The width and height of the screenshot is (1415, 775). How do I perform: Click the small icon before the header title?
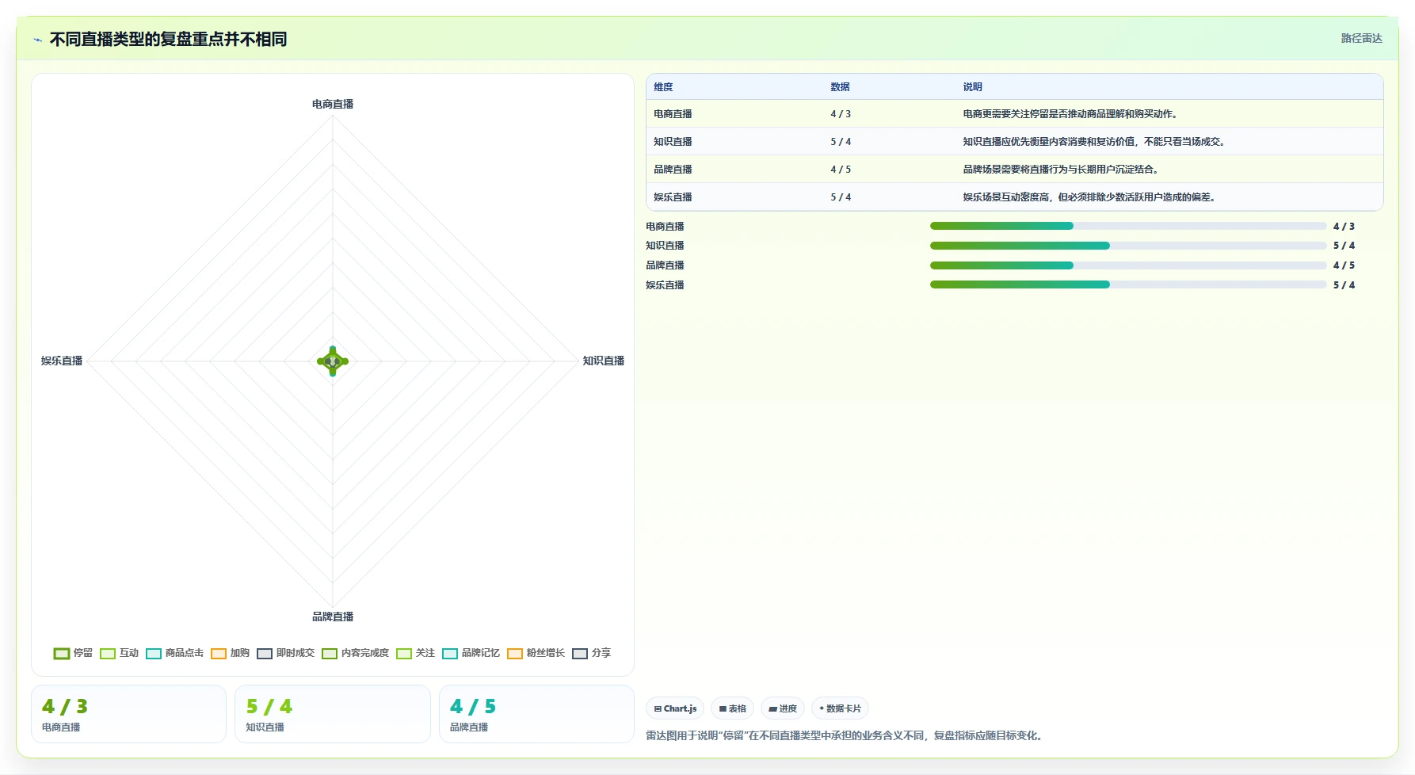tap(37, 40)
